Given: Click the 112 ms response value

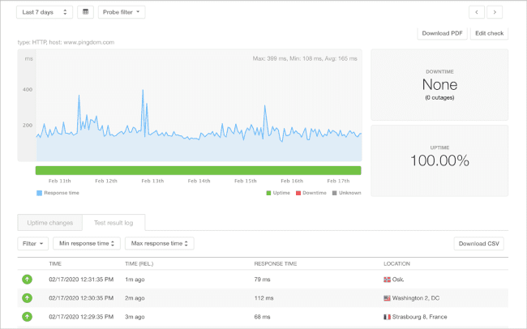Looking at the screenshot, I should click(x=263, y=298).
